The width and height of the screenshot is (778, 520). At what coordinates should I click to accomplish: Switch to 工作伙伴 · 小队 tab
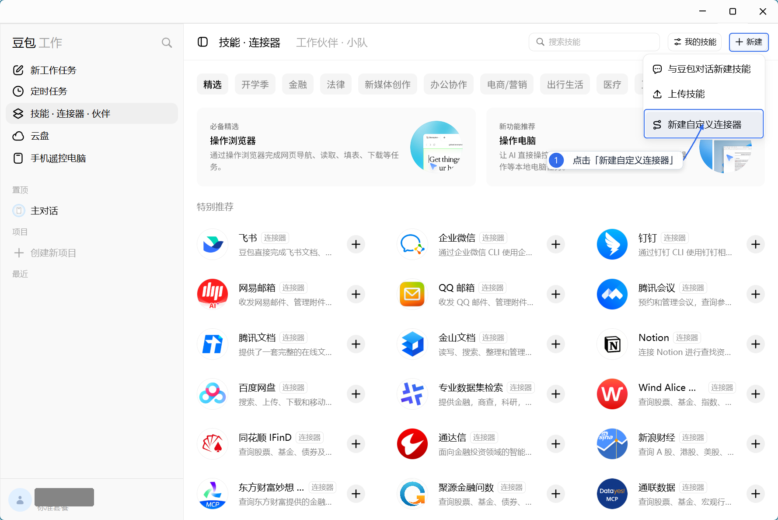tap(331, 42)
